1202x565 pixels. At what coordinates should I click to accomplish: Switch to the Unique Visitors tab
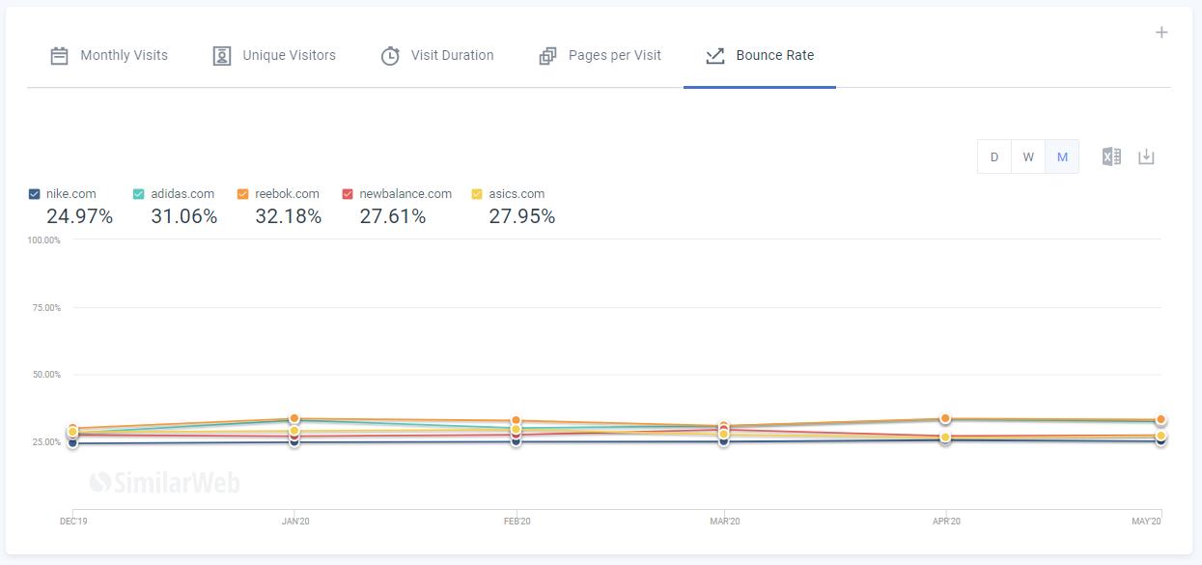pos(274,55)
